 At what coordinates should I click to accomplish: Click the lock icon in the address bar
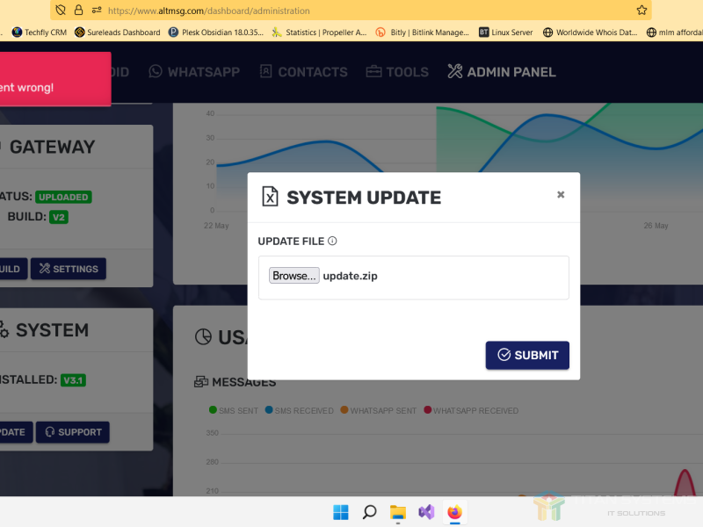click(x=78, y=11)
